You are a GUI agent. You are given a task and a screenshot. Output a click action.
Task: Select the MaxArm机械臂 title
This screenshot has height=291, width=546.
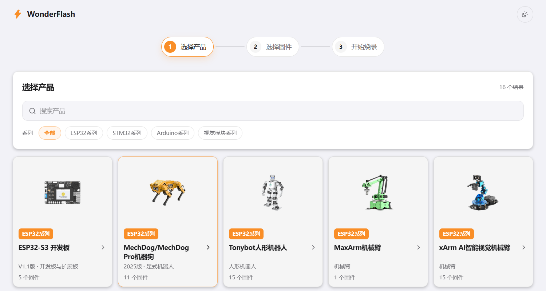coord(357,248)
